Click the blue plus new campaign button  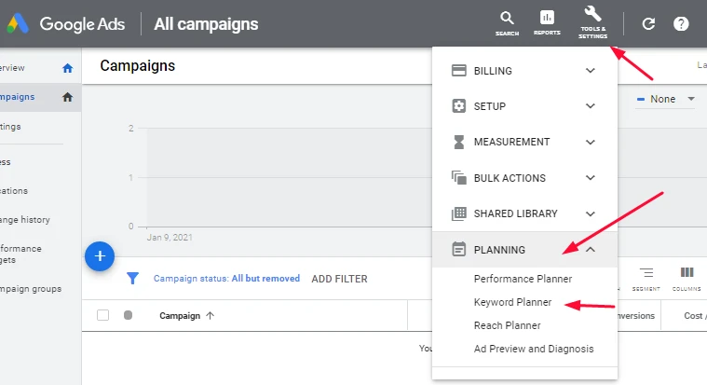100,256
